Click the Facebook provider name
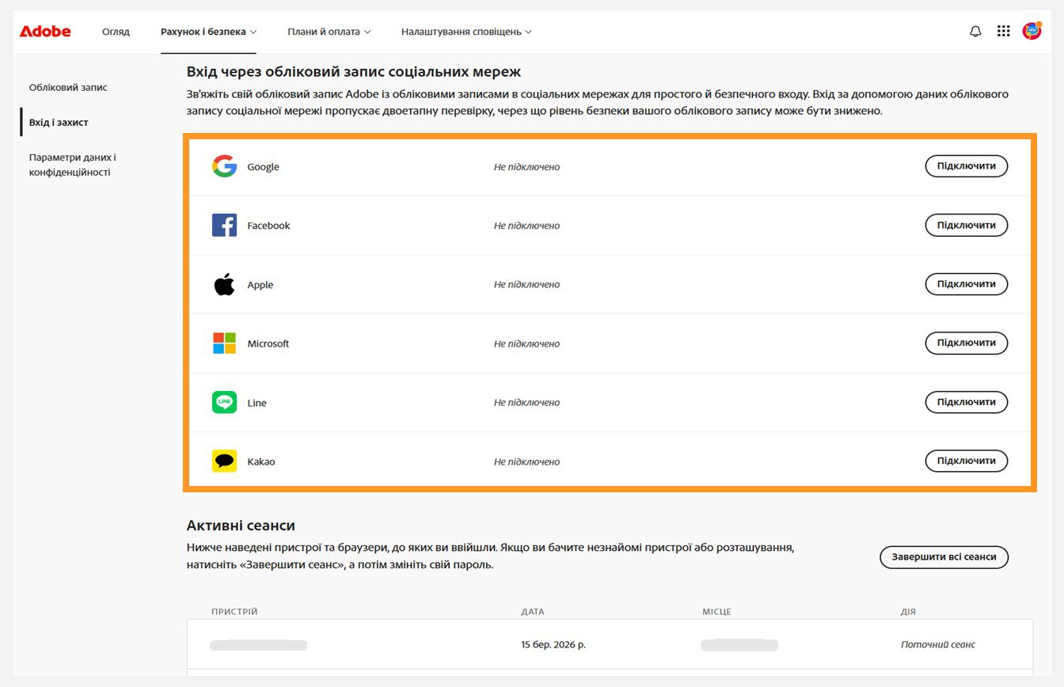This screenshot has width=1064, height=687. 268,226
